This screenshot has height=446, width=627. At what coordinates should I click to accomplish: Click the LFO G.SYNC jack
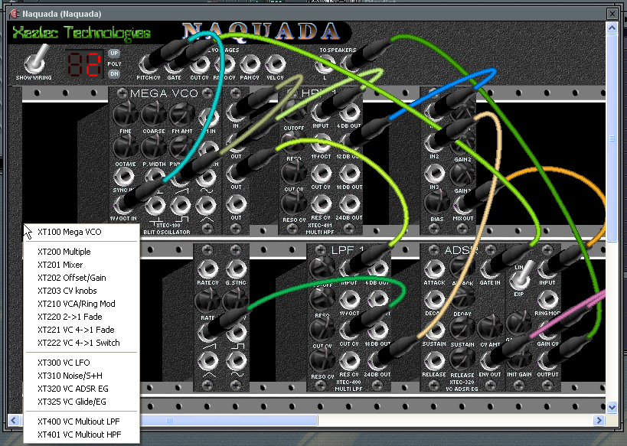coord(237,269)
